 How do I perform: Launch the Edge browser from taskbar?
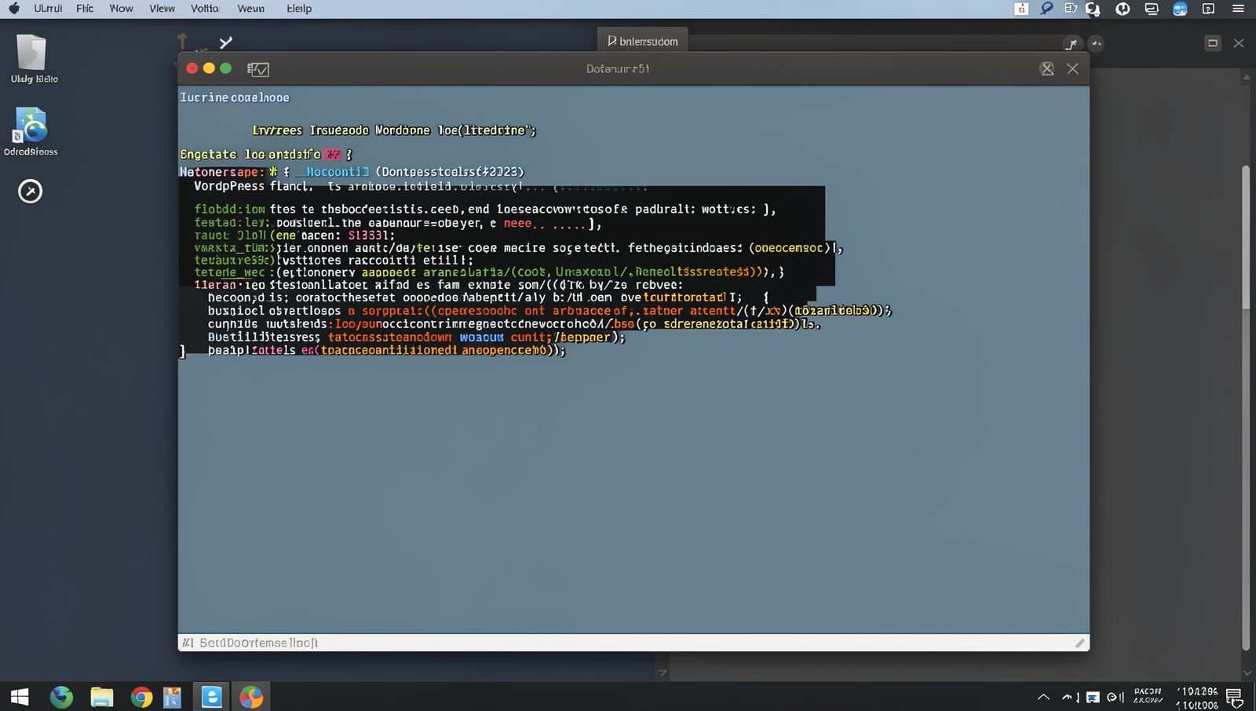click(x=61, y=697)
